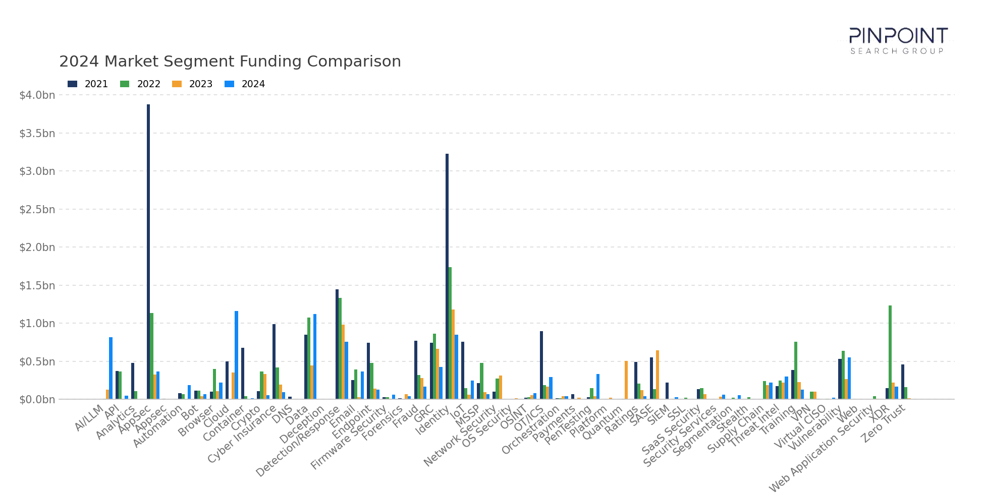Click the SASE x-axis label
Screen dimensions: 984x499
(x=642, y=415)
